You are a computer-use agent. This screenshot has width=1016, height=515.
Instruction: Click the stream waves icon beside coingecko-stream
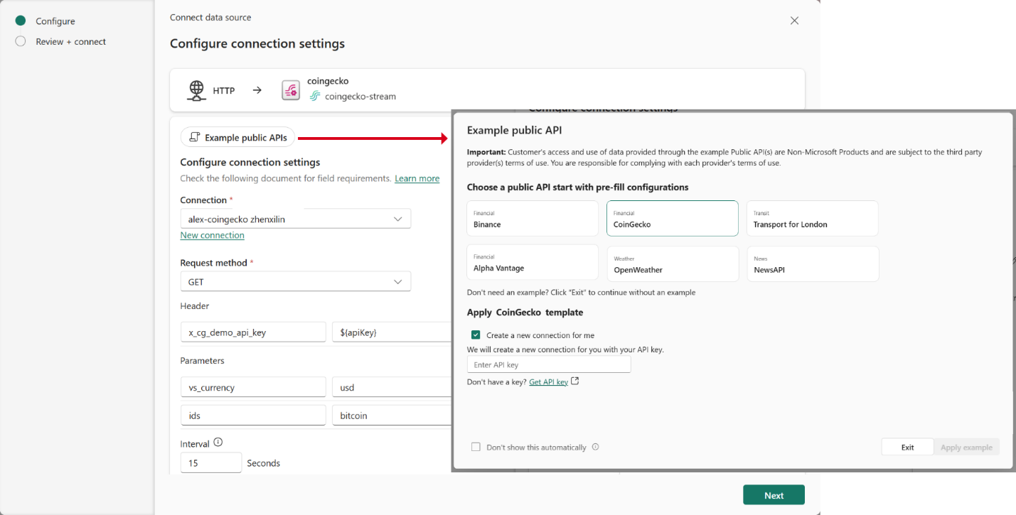click(314, 96)
